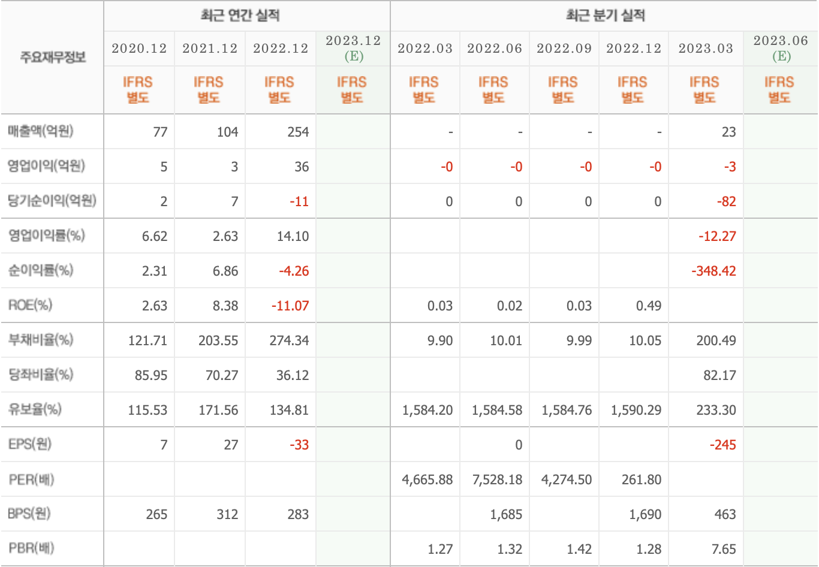Viewport: 819px width, 567px height.
Task: Click the 유보율 value 1,590.29
Action: tap(636, 410)
